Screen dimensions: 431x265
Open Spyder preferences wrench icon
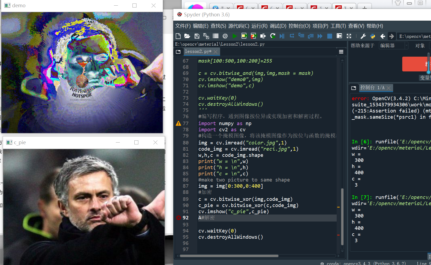(x=363, y=36)
